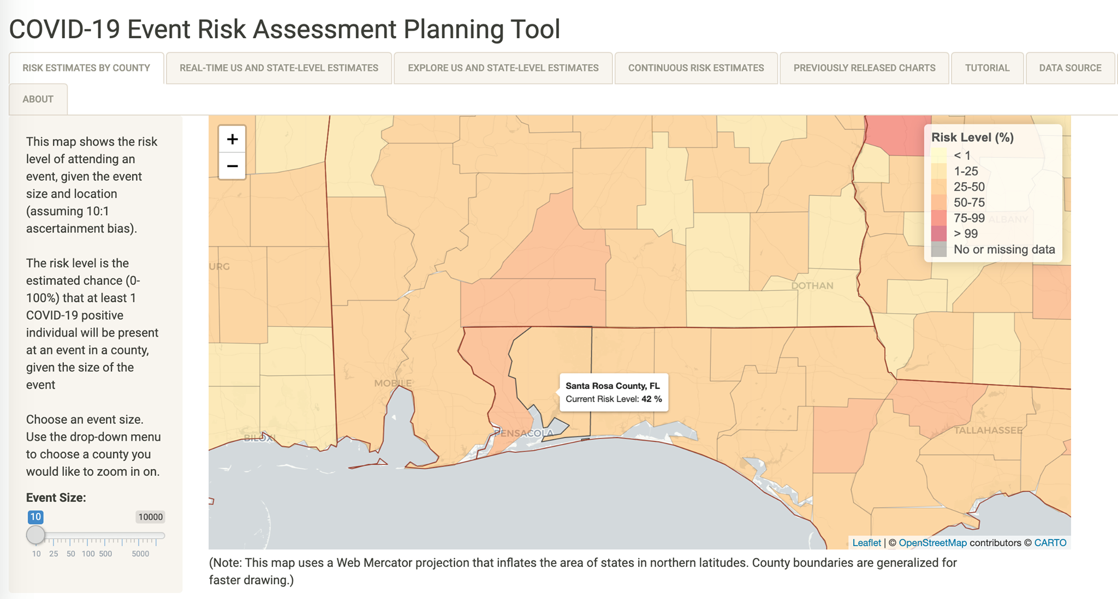Set event size slider to 5000 tick

(140, 541)
